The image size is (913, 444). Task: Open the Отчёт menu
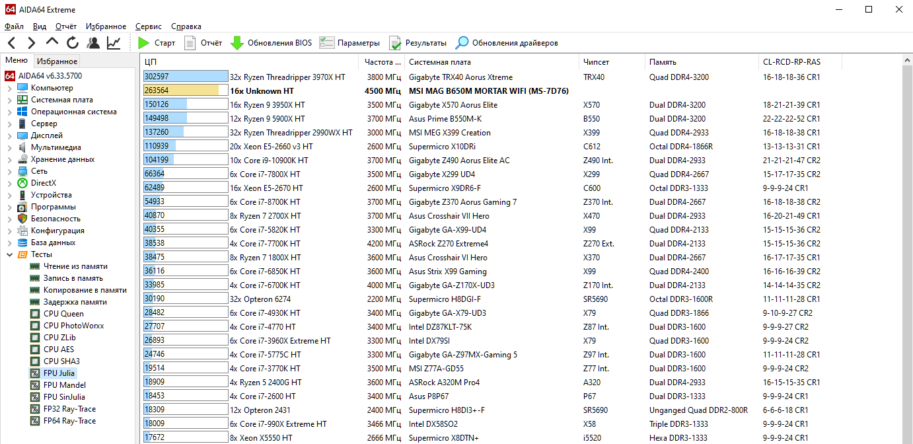pos(66,26)
